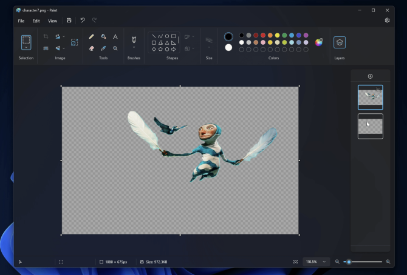Choose the Right arrow shape
This screenshot has height=275, width=407.
point(173,49)
